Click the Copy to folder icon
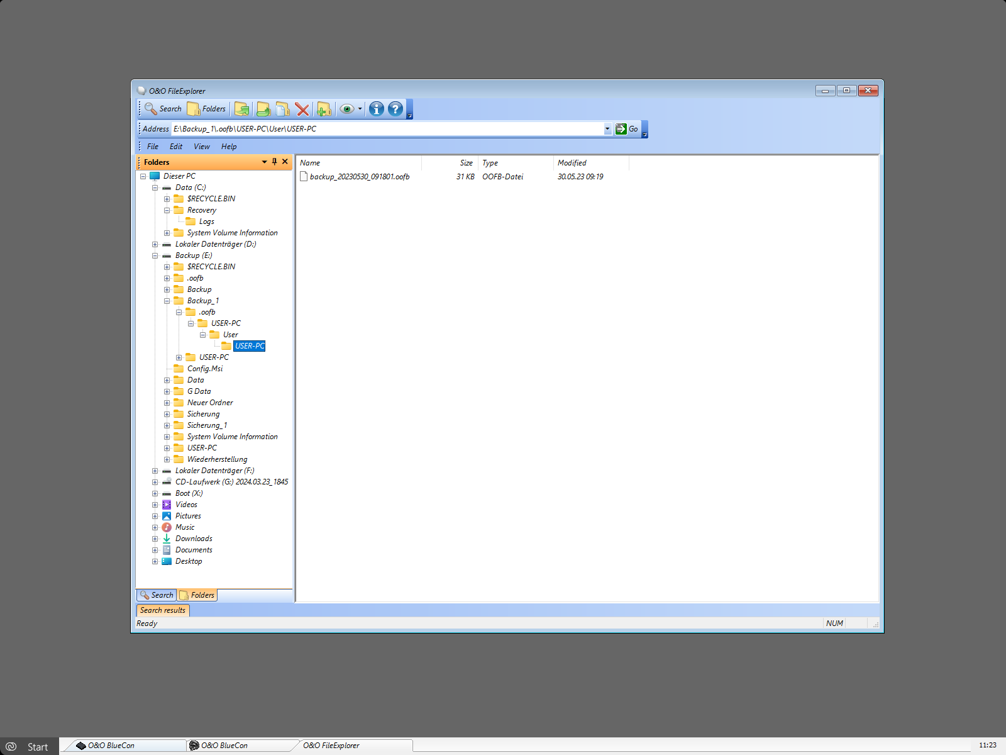 click(283, 109)
